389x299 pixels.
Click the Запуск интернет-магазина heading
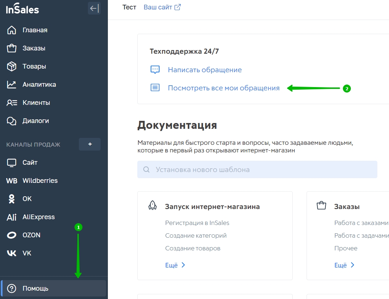(x=212, y=206)
